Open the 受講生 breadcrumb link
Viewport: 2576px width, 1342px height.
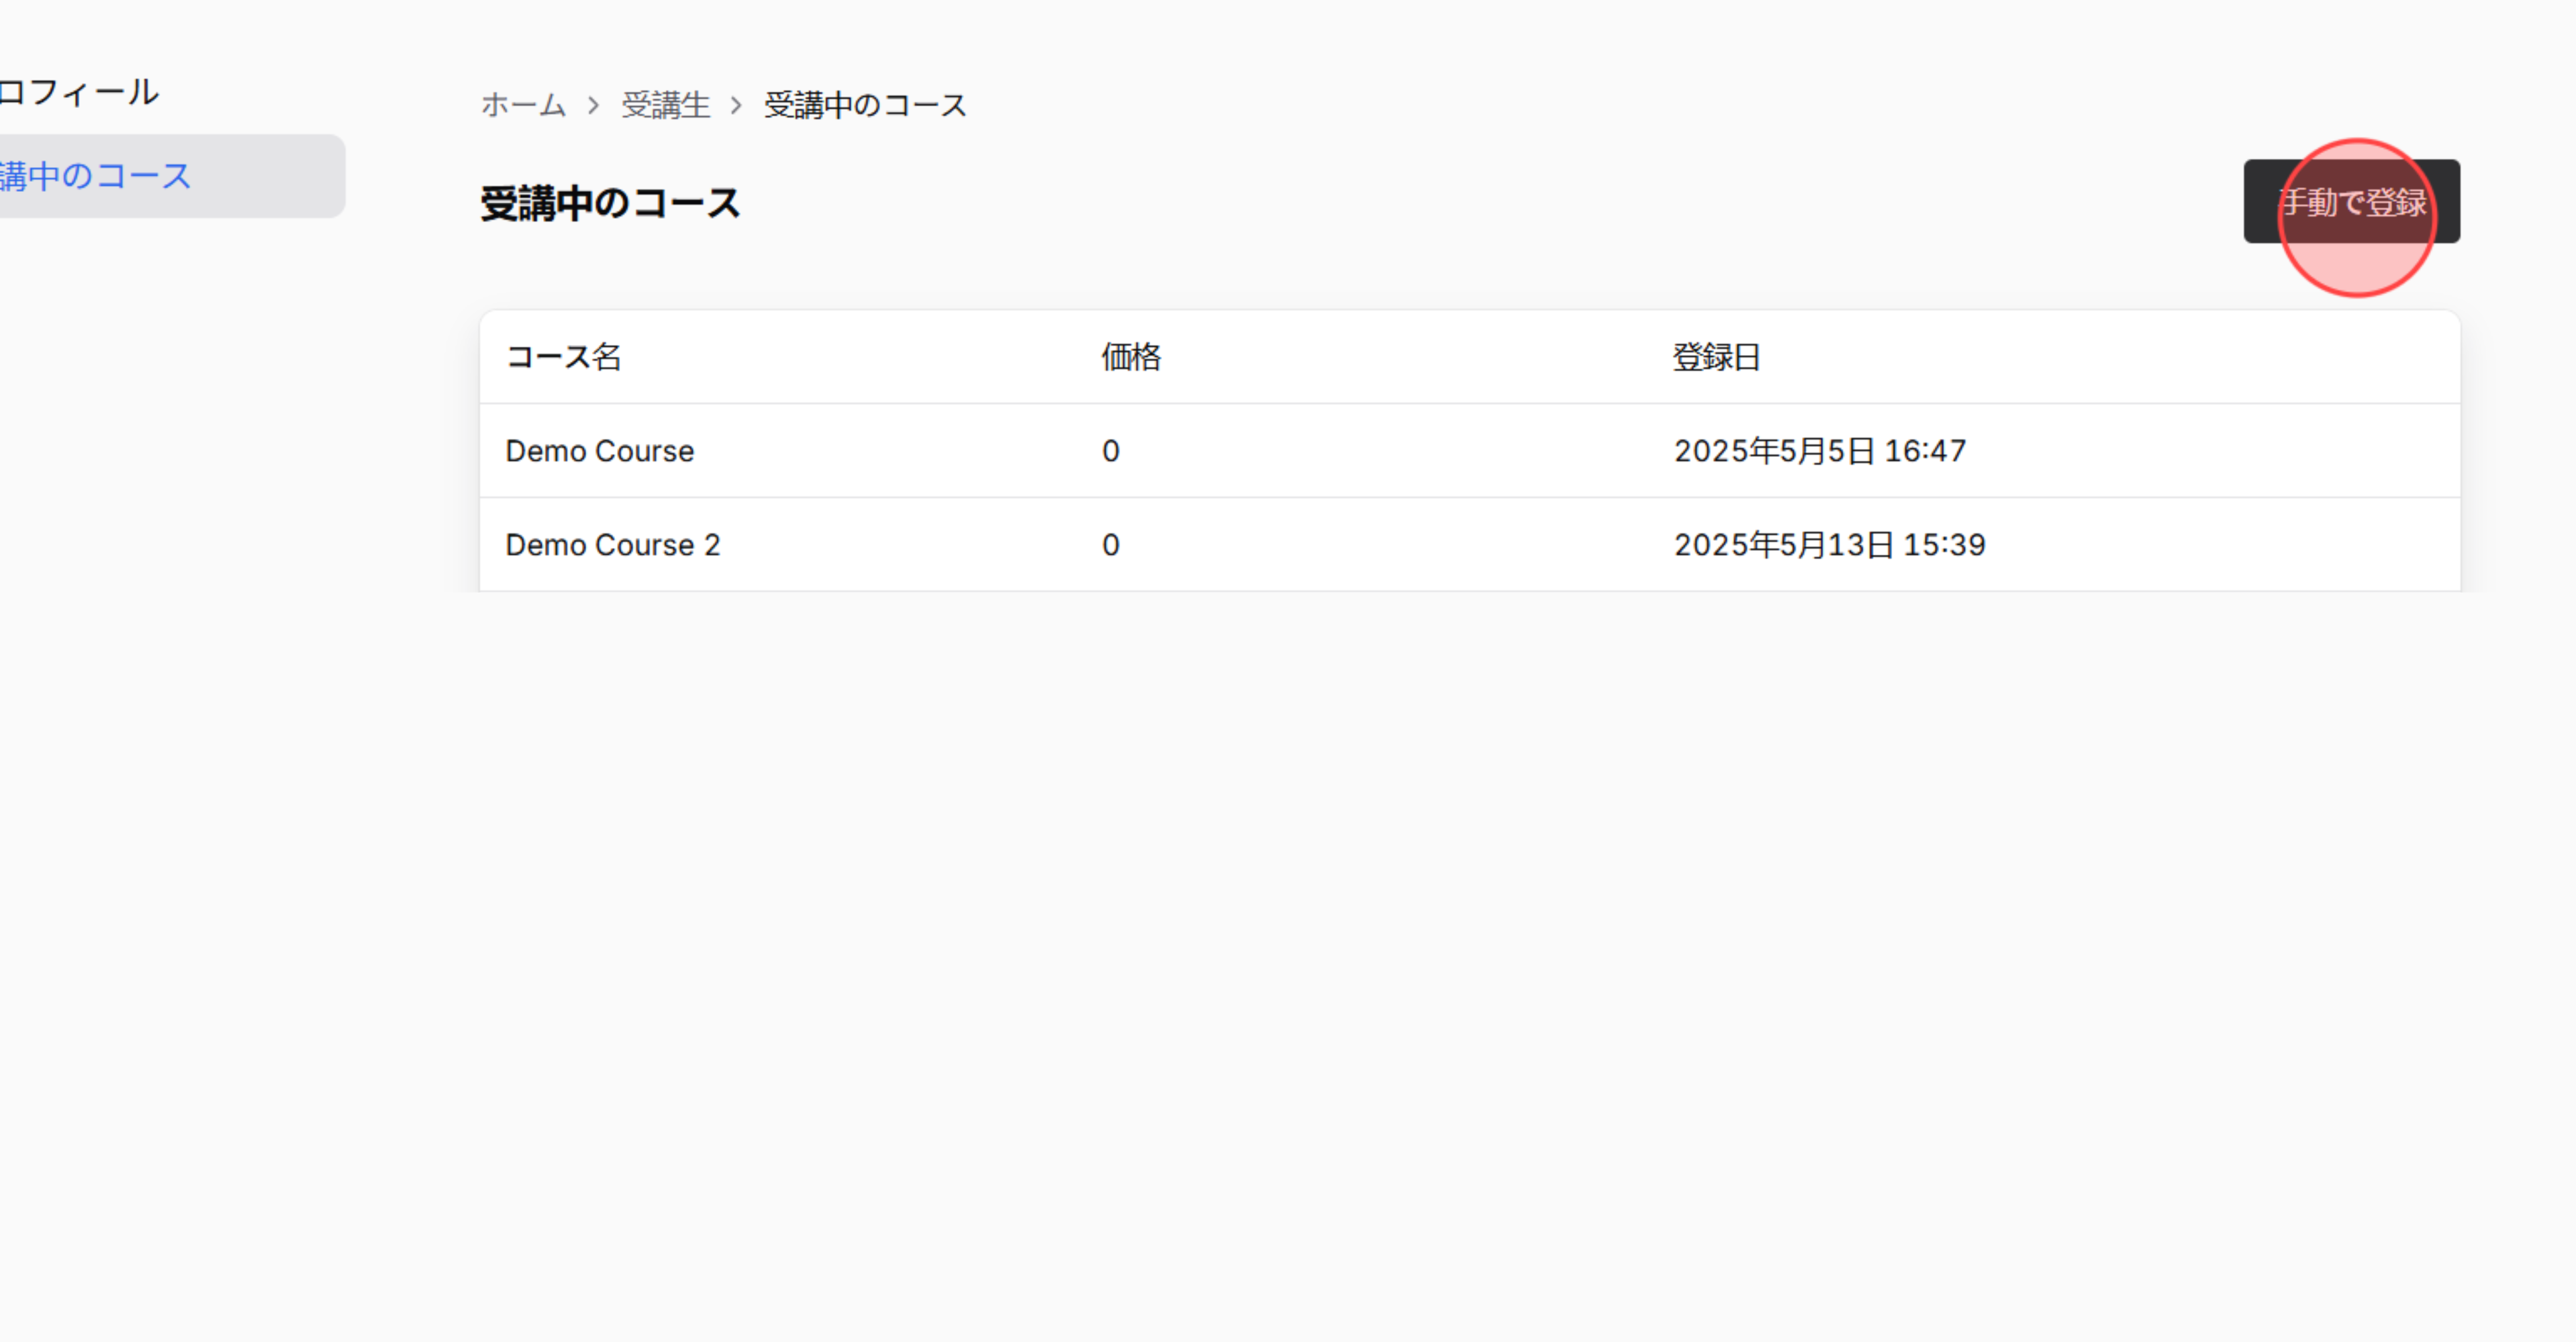tap(664, 105)
